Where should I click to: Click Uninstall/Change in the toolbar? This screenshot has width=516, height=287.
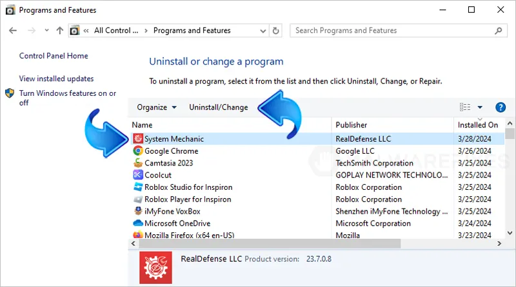click(x=219, y=107)
